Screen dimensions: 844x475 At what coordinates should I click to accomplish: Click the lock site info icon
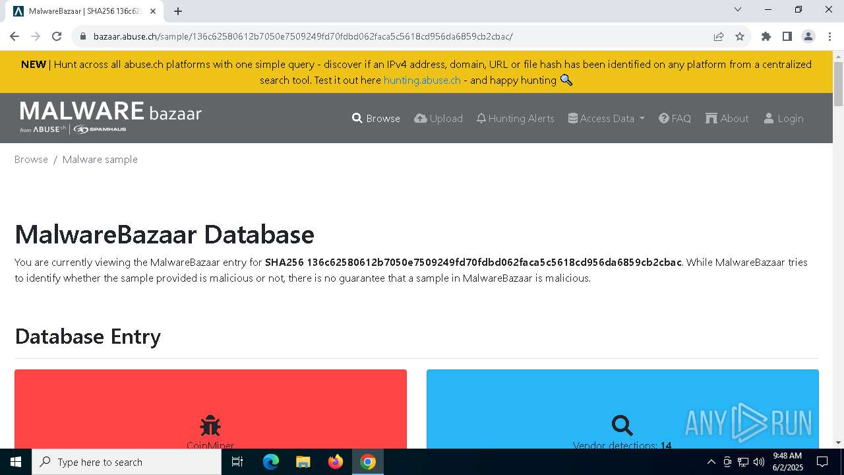pyautogui.click(x=83, y=36)
